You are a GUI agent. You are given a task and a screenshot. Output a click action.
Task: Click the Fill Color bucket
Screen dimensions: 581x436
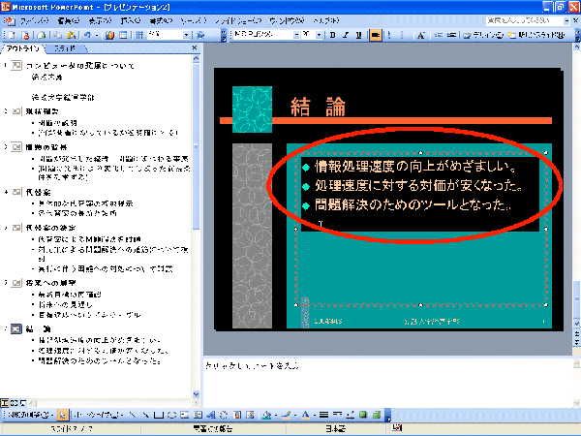(267, 415)
